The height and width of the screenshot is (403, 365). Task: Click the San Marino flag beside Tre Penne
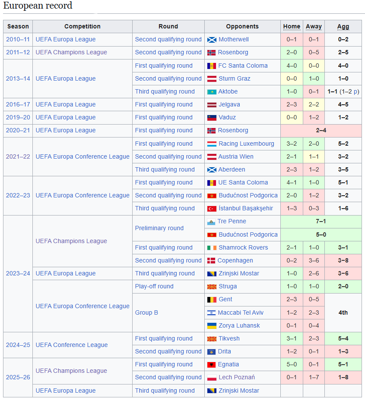pyautogui.click(x=211, y=222)
